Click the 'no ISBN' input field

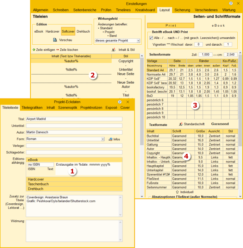(x=41, y=164)
